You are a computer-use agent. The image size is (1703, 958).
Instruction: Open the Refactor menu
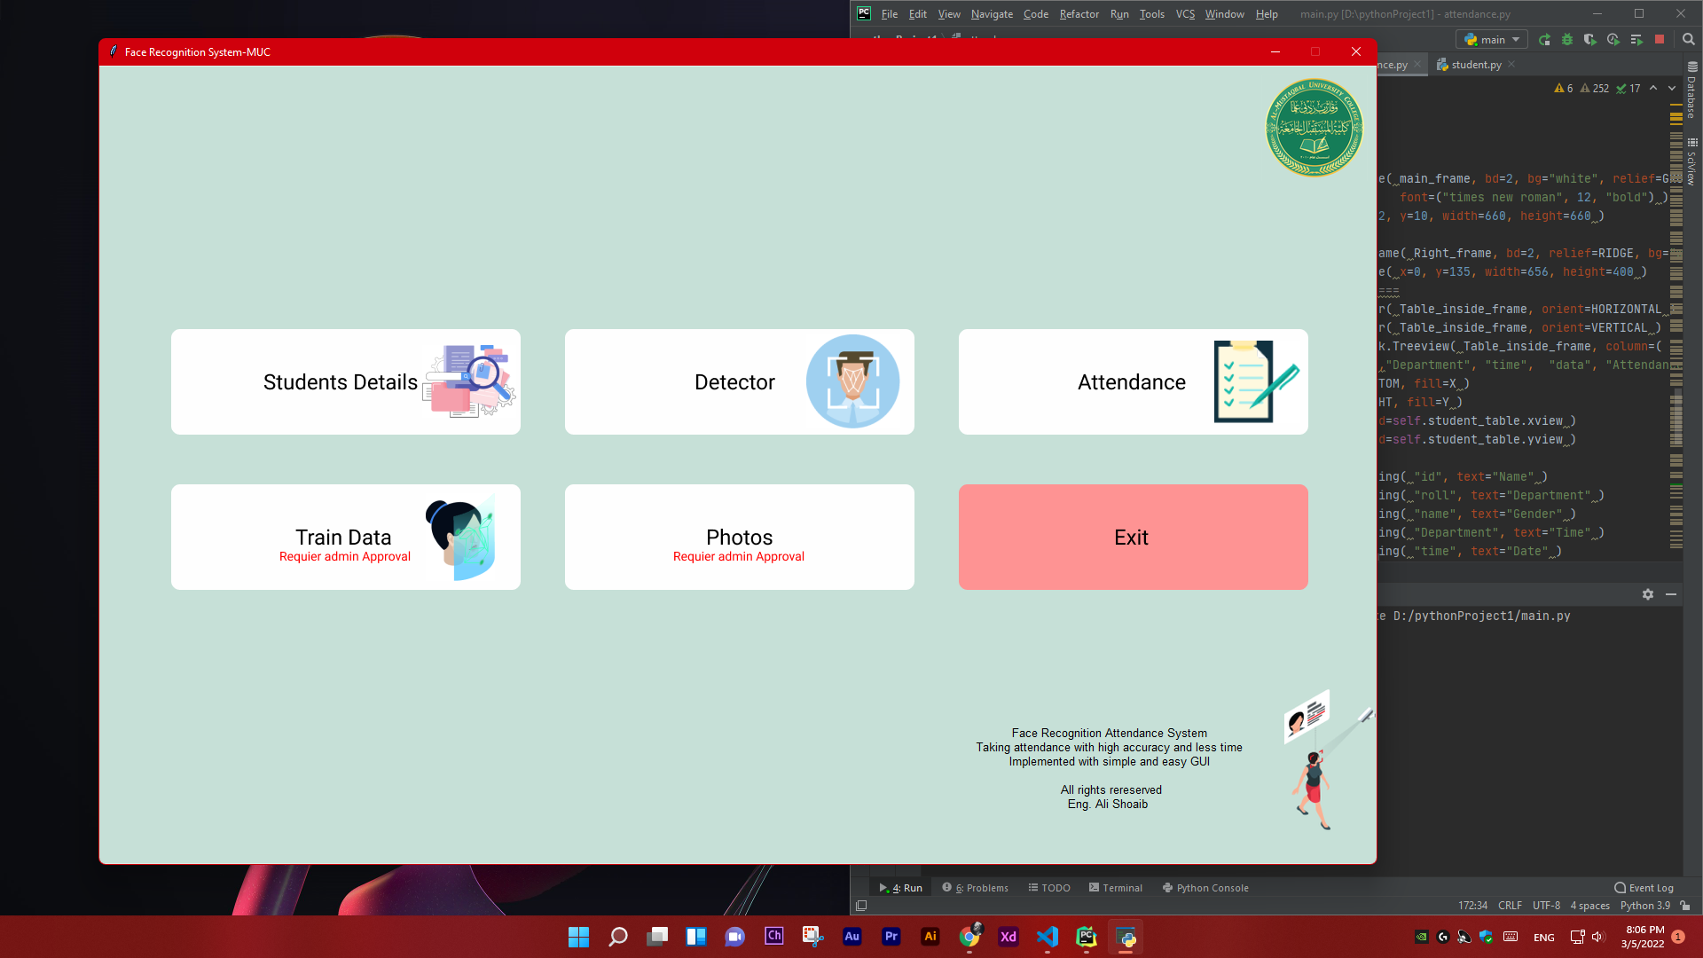coord(1079,14)
